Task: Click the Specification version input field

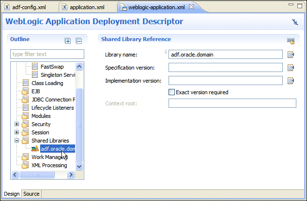Action: 226,67
